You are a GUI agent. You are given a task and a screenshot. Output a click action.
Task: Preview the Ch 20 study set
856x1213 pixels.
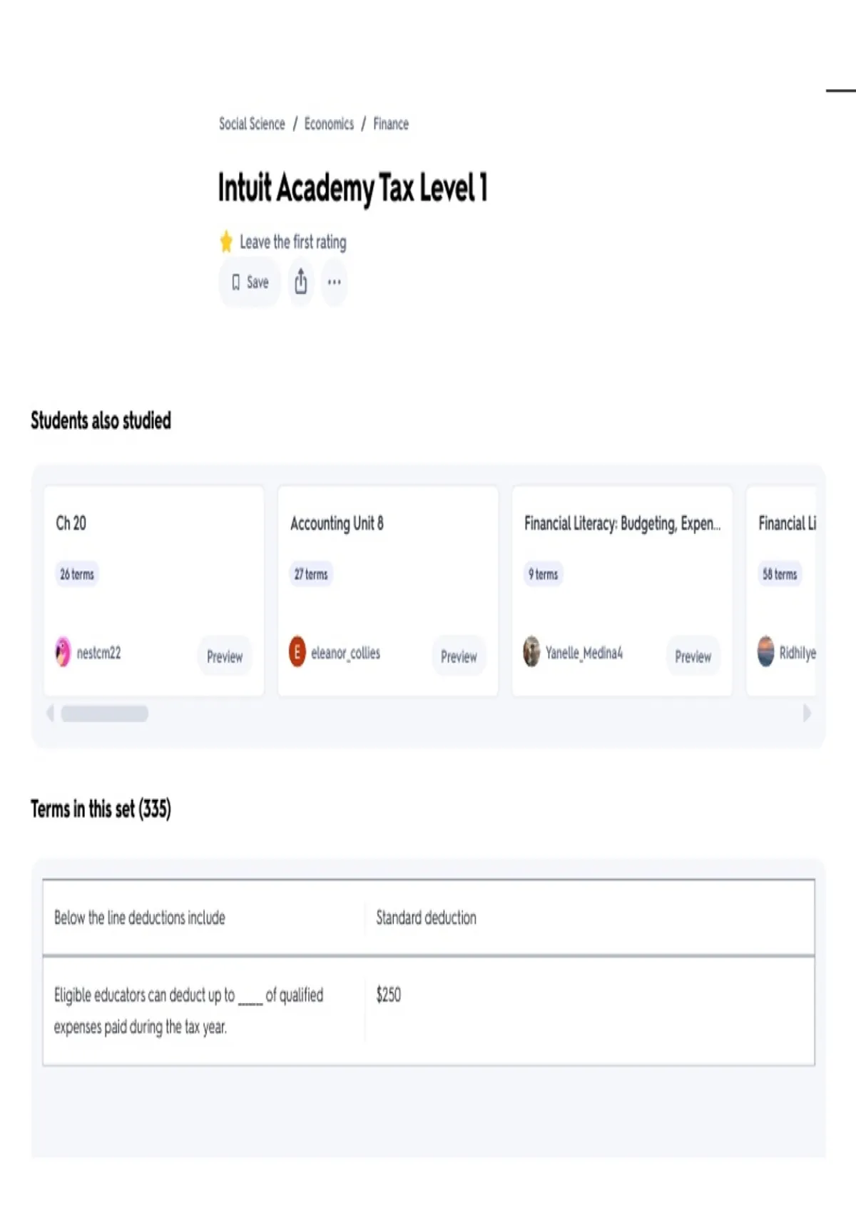225,656
